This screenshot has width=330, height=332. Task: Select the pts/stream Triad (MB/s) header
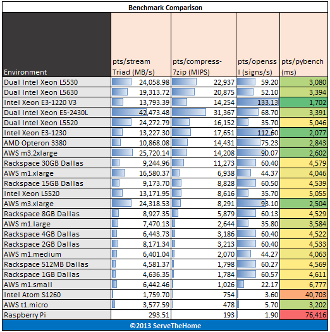[x=141, y=45]
